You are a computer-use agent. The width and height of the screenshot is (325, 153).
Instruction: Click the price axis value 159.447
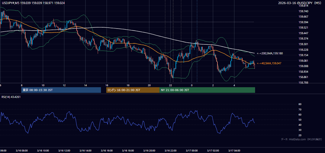point(303,33)
